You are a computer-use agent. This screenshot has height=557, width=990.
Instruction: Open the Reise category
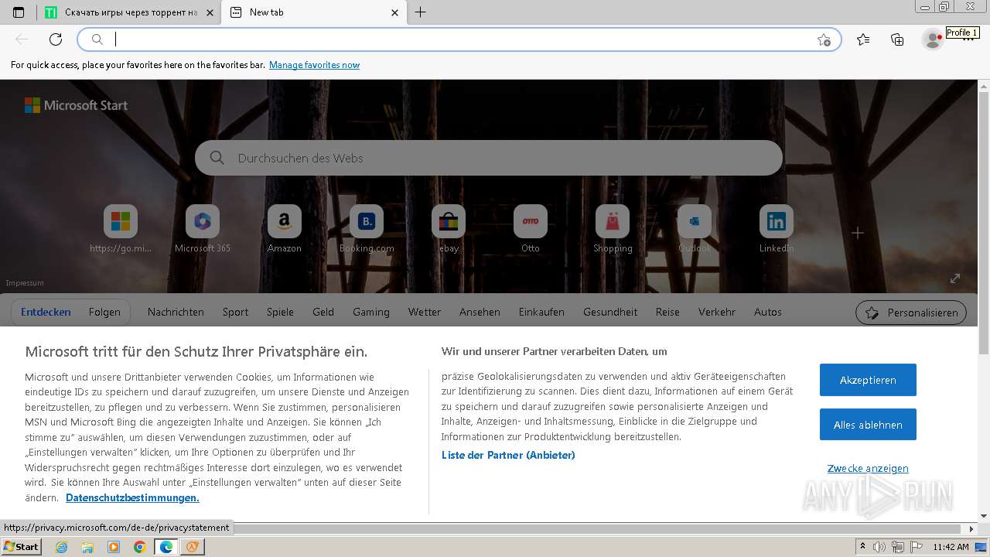tap(667, 312)
